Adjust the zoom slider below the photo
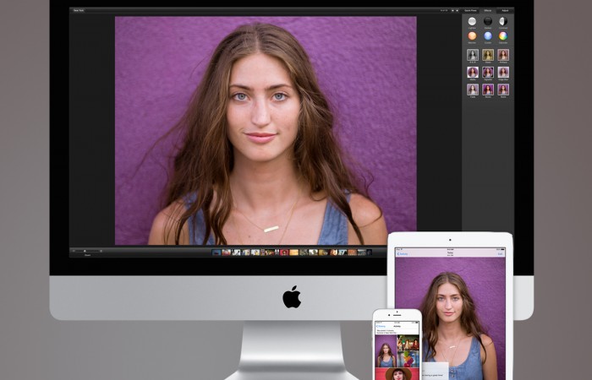The width and height of the screenshot is (592, 380). (x=86, y=251)
